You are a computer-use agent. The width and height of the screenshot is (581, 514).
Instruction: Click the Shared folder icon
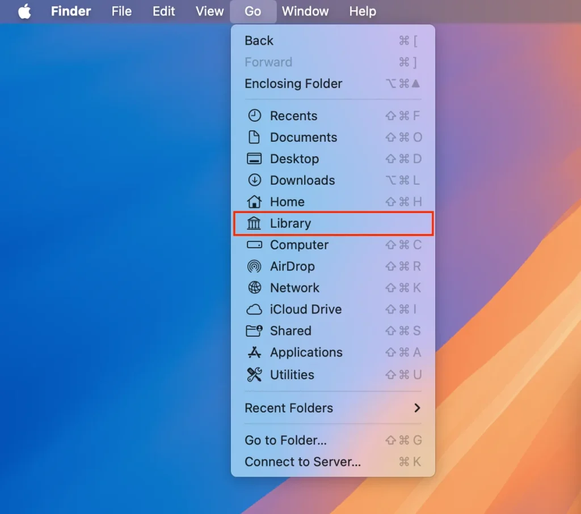[254, 331]
